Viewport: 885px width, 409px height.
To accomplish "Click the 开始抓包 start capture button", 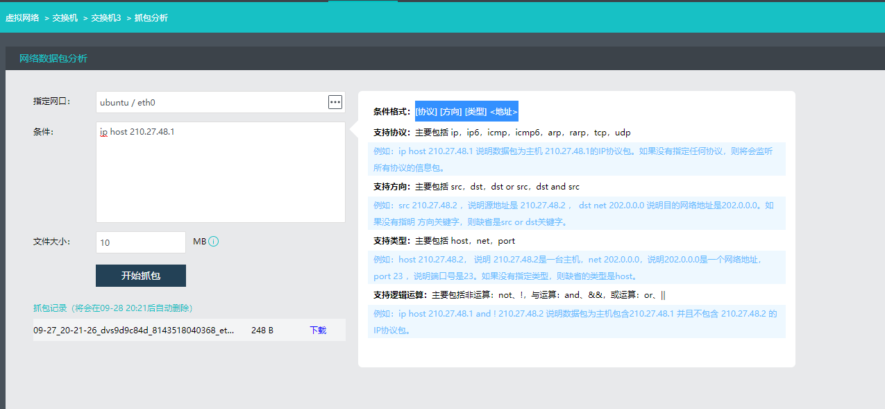I will tap(140, 276).
